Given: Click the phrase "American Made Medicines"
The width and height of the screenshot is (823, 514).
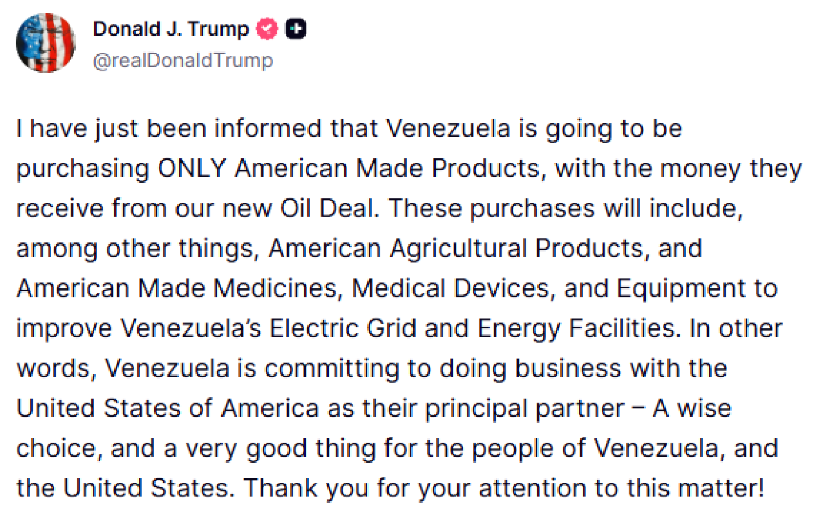Looking at the screenshot, I should [x=175, y=288].
